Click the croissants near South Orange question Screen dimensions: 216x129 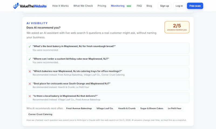pyautogui.click(x=72, y=83)
